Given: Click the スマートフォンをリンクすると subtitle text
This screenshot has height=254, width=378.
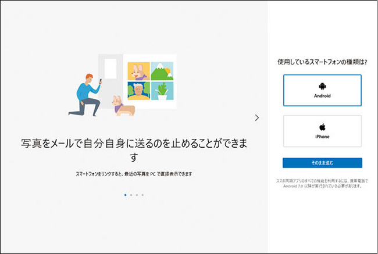Looking at the screenshot, I should pos(134,174).
